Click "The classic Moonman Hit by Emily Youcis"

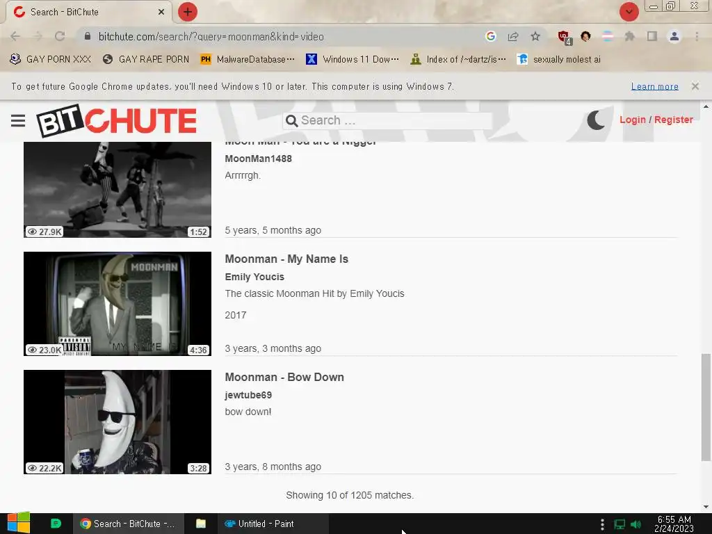tap(314, 294)
